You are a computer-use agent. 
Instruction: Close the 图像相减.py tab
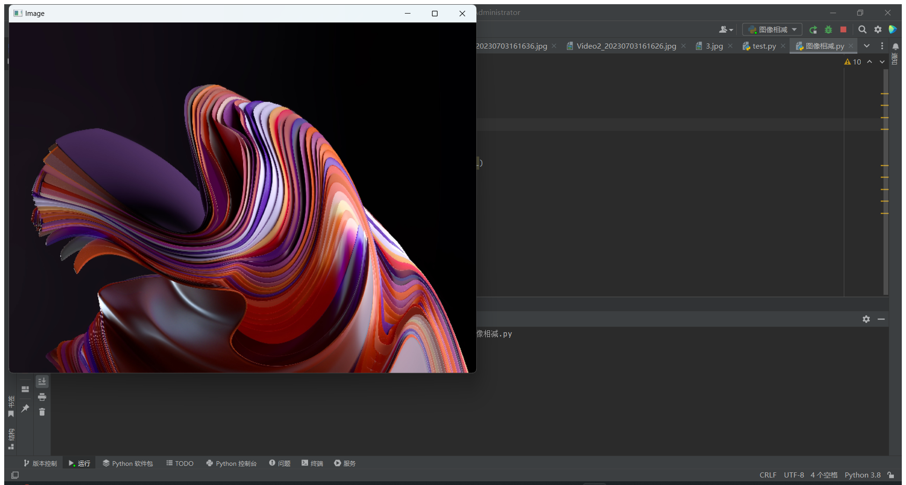point(851,46)
